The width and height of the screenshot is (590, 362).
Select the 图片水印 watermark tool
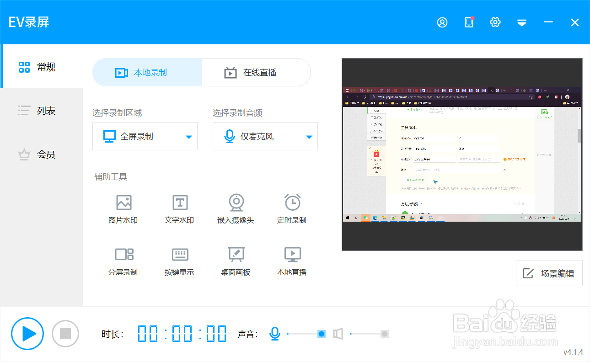pos(123,208)
